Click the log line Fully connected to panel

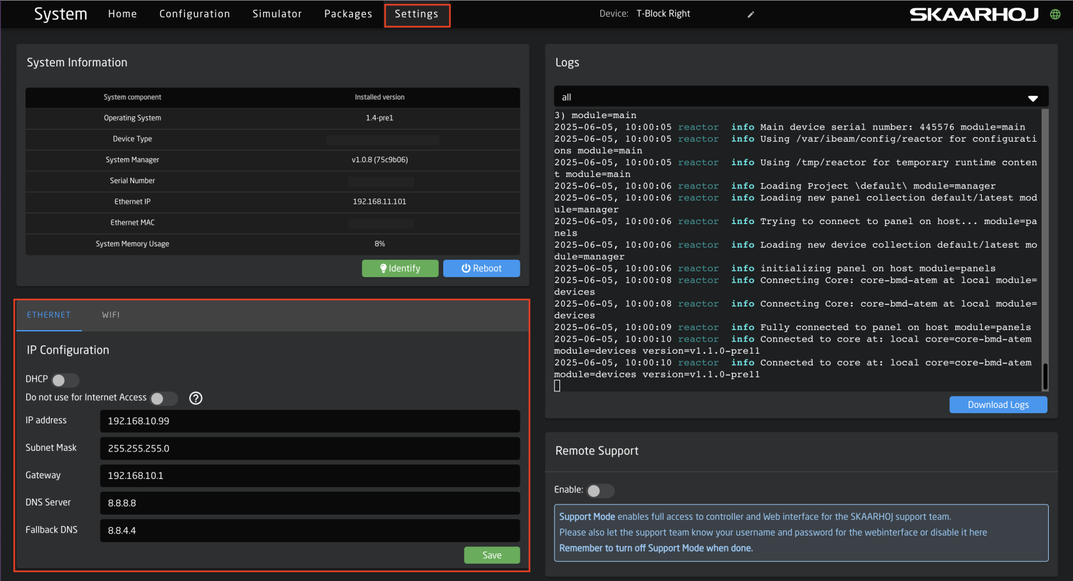[x=793, y=328]
